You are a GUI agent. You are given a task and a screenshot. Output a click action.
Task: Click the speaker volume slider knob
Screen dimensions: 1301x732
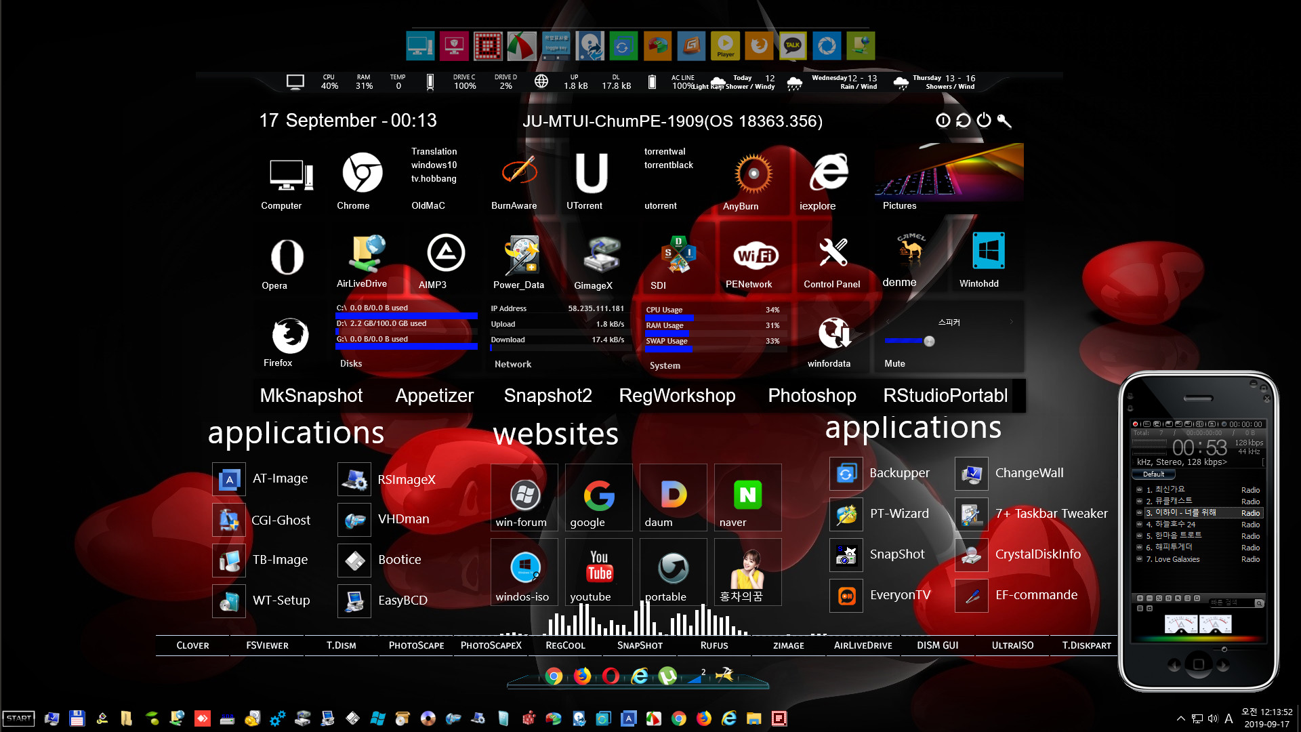pyautogui.click(x=929, y=342)
